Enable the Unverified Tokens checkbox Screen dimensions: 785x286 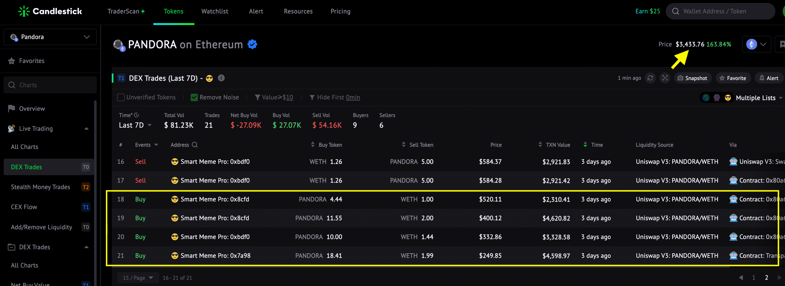point(121,97)
